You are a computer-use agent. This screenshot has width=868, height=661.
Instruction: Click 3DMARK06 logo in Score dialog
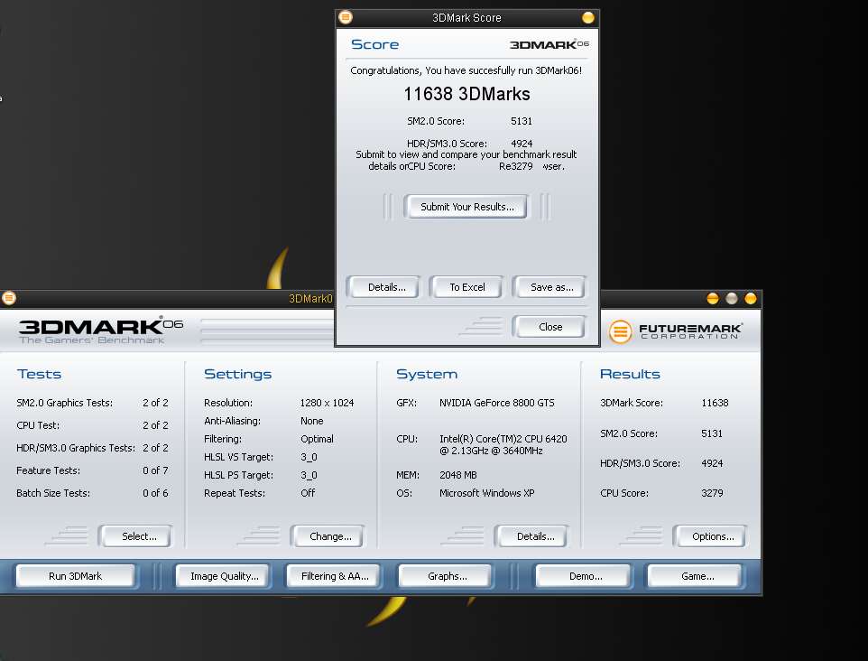(x=549, y=44)
